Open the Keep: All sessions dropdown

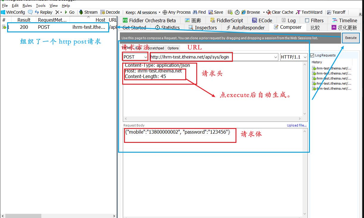tap(143, 12)
